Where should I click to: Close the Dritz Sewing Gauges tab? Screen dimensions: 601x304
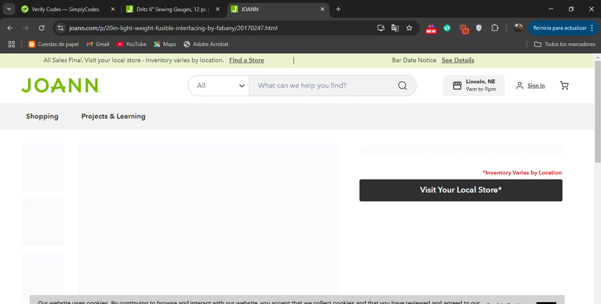218,9
